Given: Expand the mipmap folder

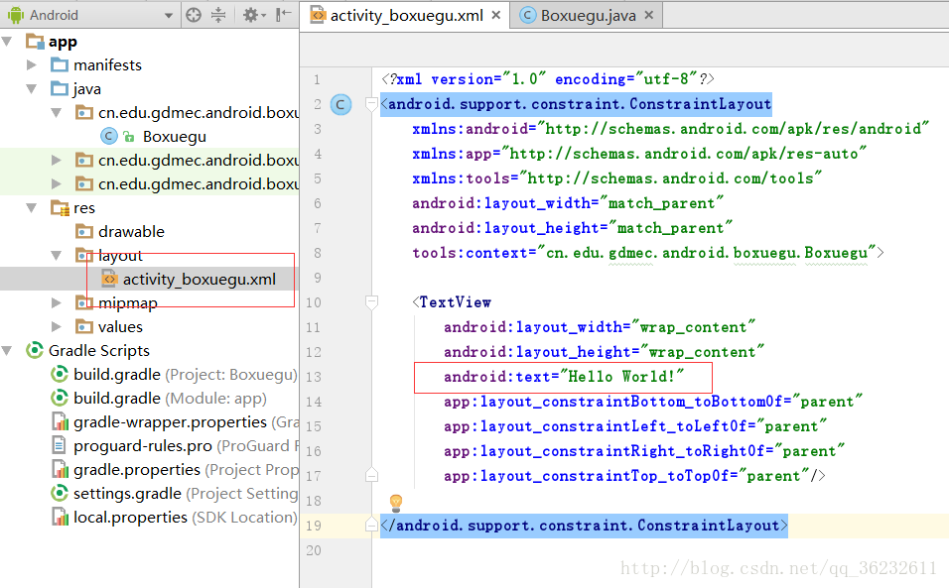Looking at the screenshot, I should coord(57,302).
